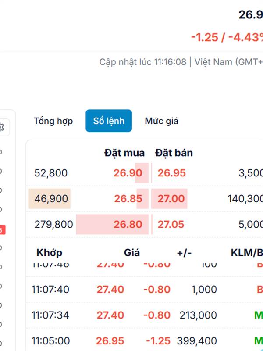Image resolution: width=263 pixels, height=351 pixels.
Task: Click the -1.25 / -4.43% price change
Action: (227, 37)
